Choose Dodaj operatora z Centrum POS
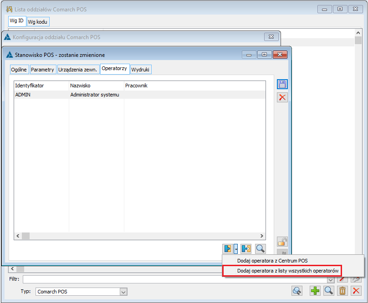 tap(272, 261)
